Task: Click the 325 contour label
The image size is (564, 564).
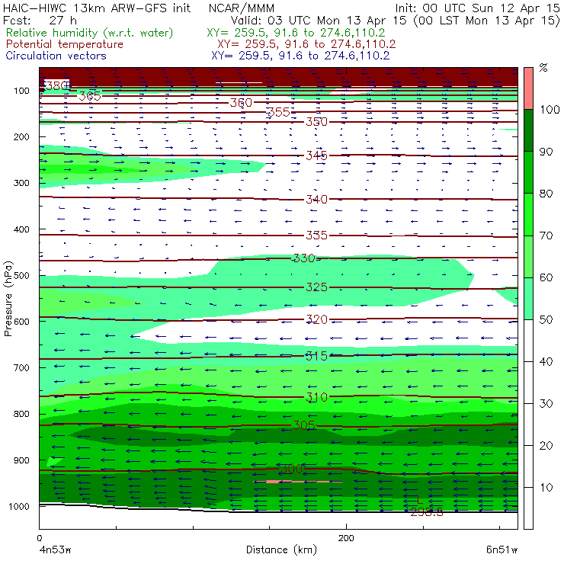Action: click(x=317, y=287)
